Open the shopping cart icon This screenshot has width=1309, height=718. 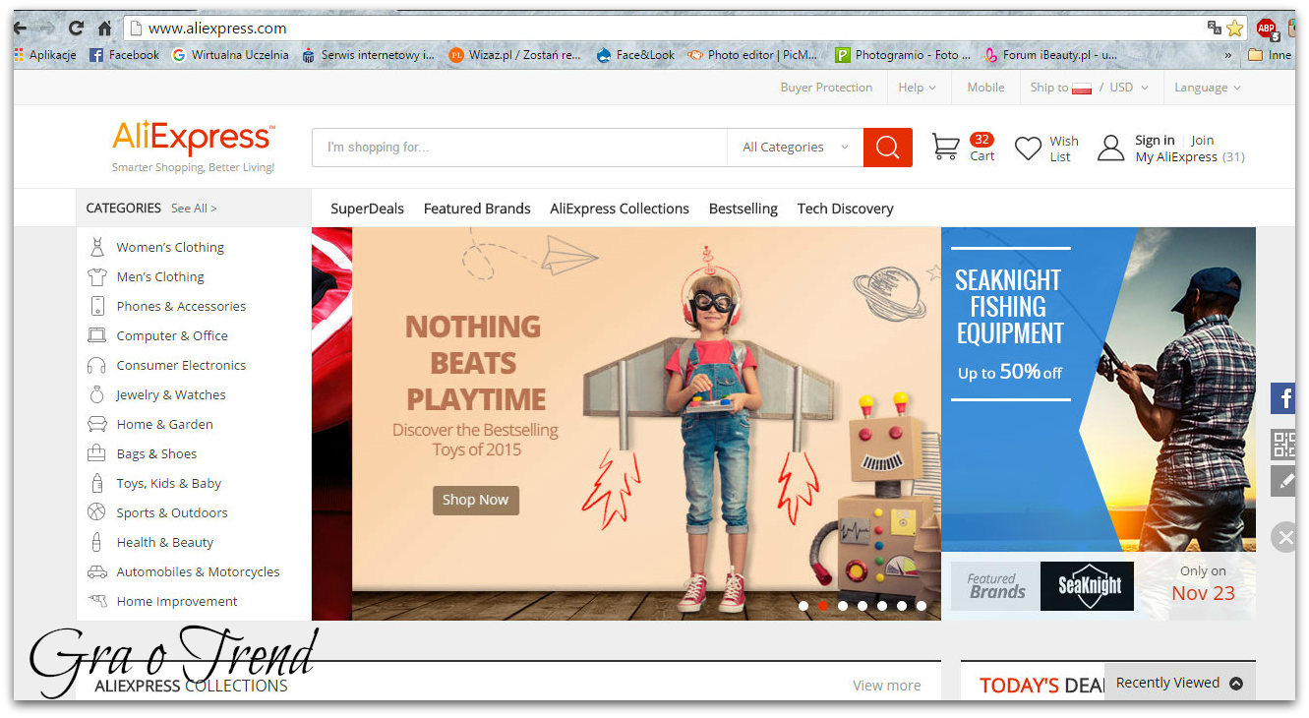point(945,148)
